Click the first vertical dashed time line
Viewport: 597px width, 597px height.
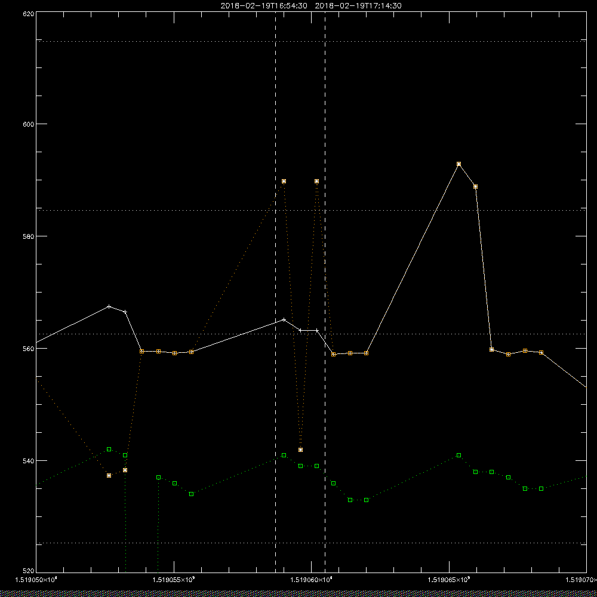(x=275, y=292)
